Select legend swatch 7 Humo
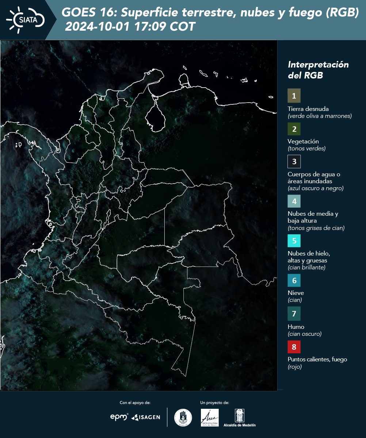This screenshot has width=366, height=438. tap(294, 314)
